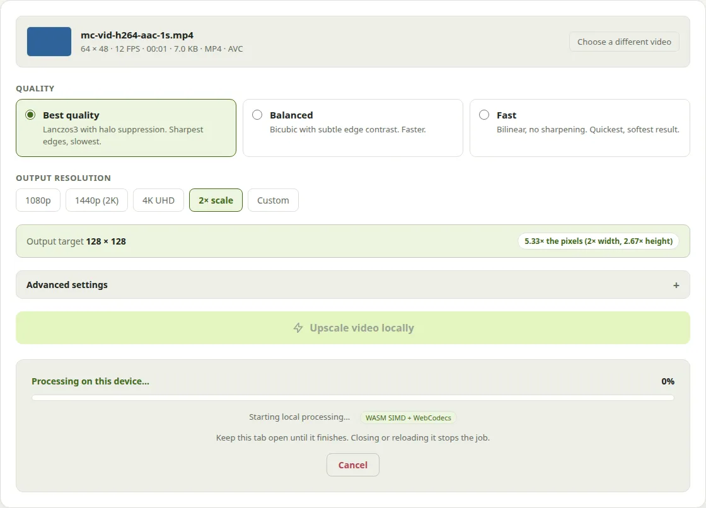Click the 'Bicubic with subtle edge contrast' description

[x=347, y=130]
